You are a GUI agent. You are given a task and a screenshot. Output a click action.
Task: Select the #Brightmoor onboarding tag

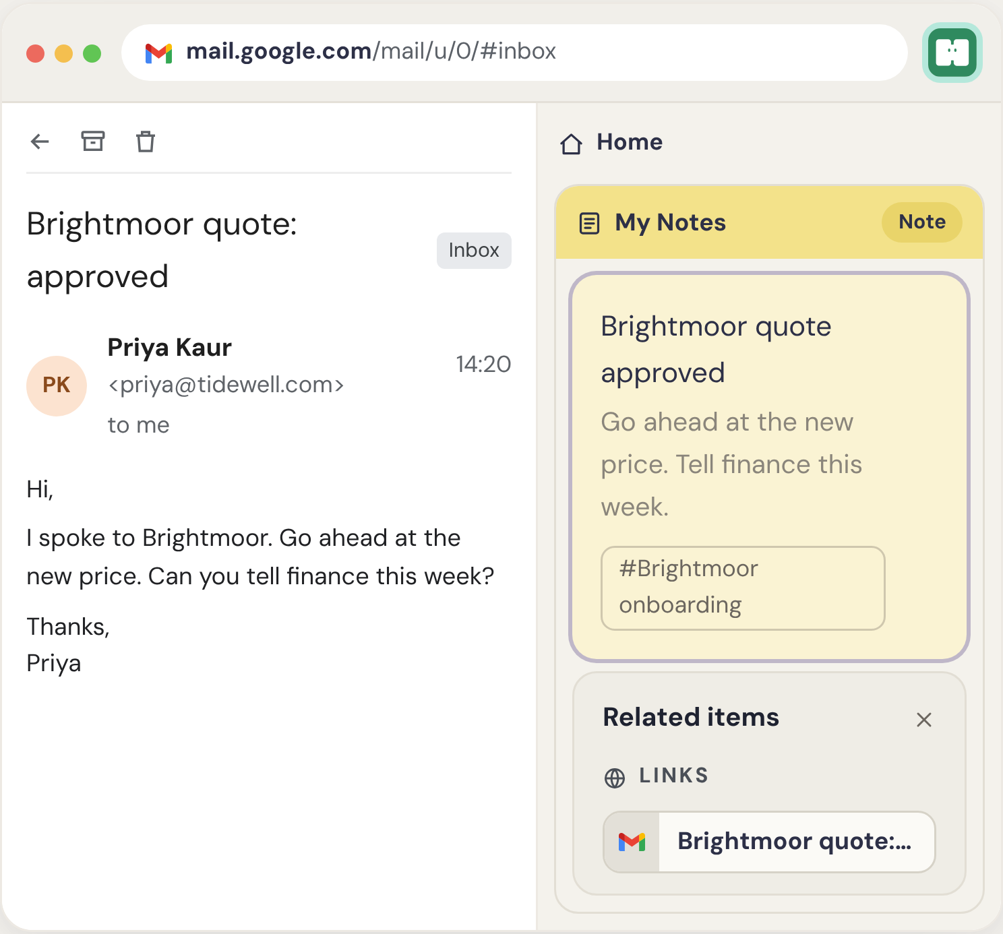coord(743,588)
